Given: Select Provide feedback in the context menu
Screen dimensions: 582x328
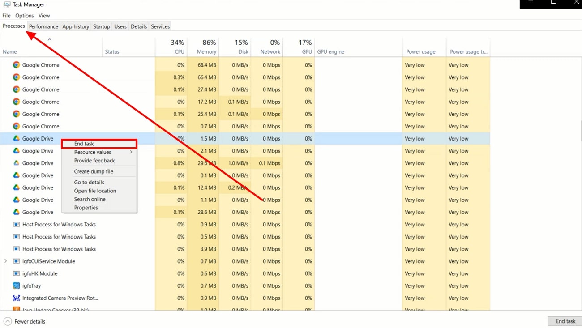Looking at the screenshot, I should coord(98,161).
